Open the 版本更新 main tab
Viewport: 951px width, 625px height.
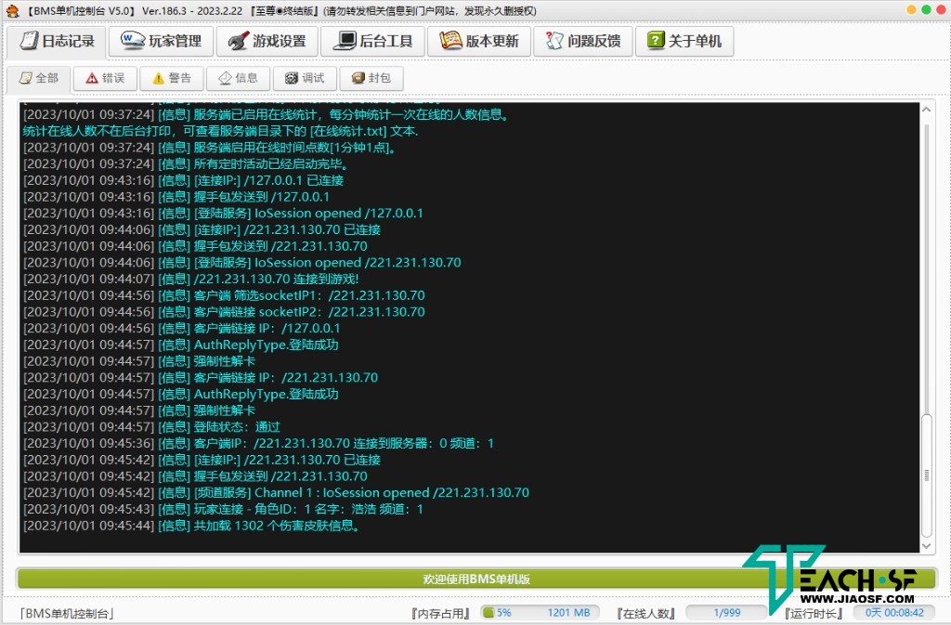(x=479, y=41)
